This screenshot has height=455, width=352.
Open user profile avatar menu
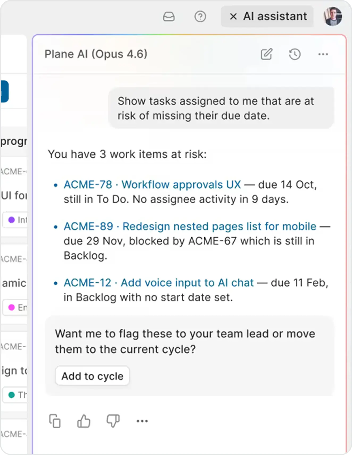(x=333, y=17)
